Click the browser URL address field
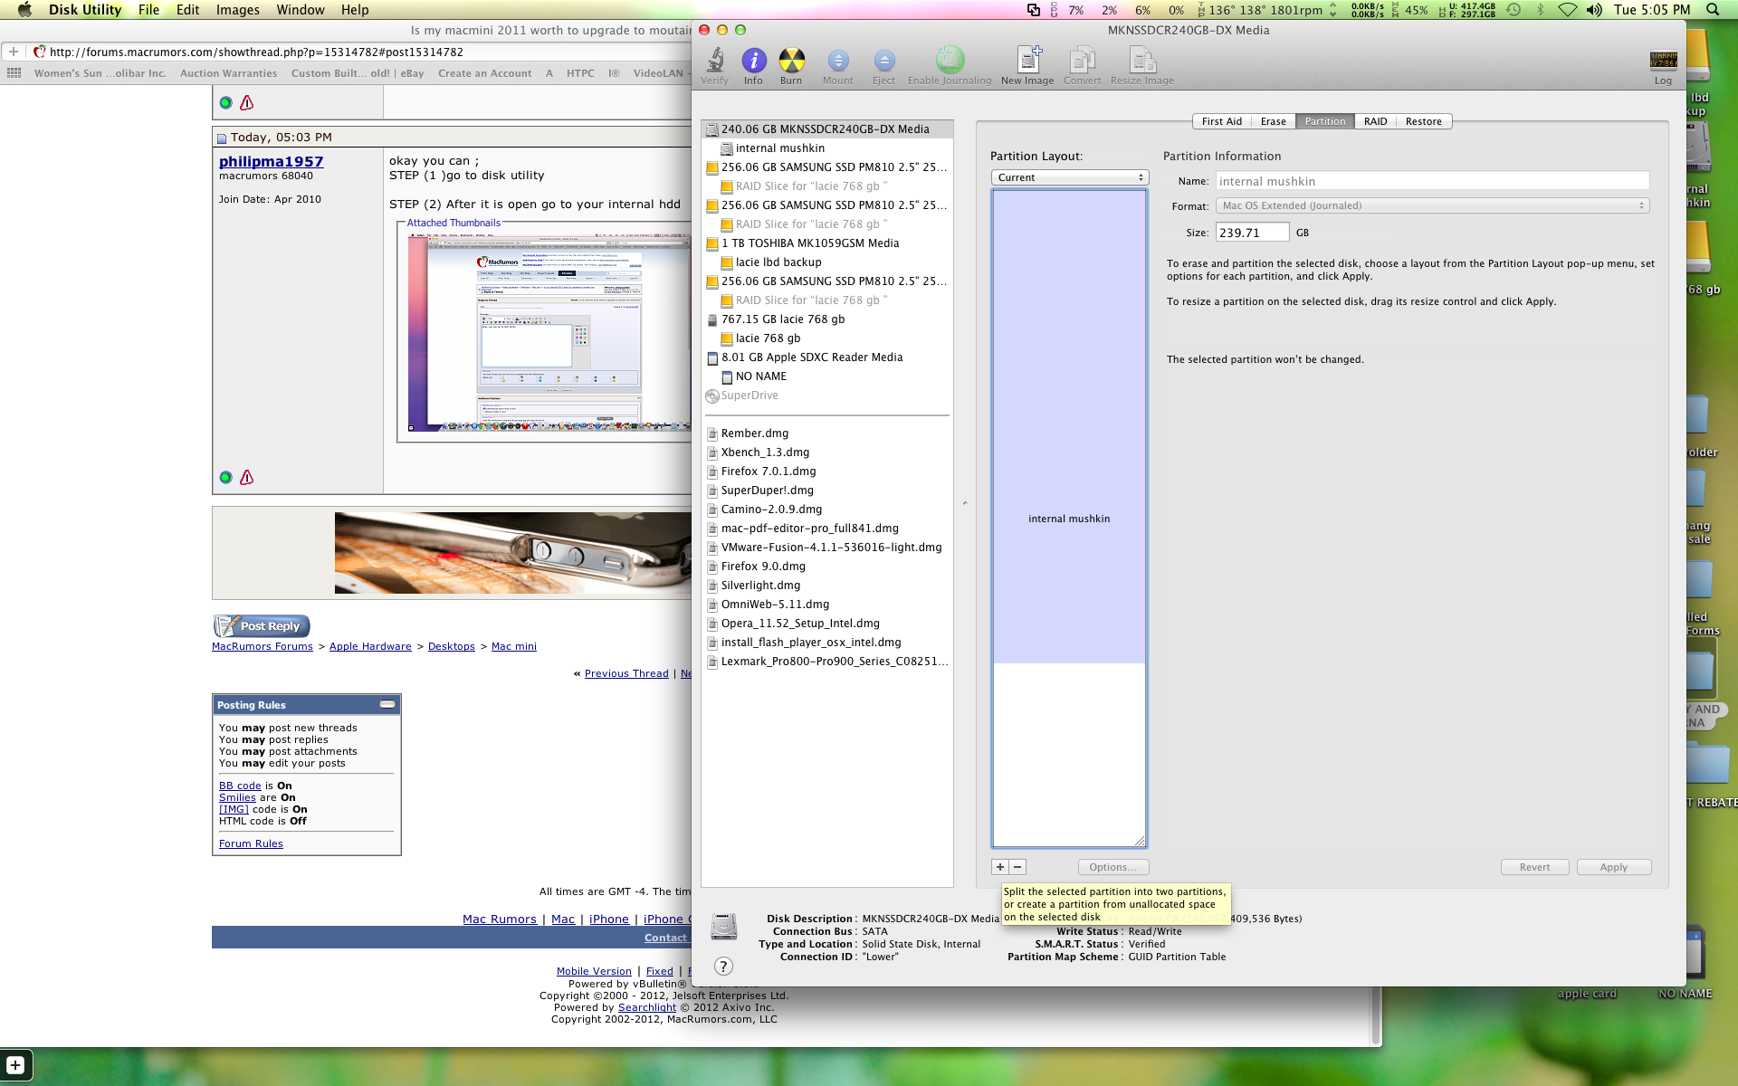The width and height of the screenshot is (1738, 1086). [362, 52]
